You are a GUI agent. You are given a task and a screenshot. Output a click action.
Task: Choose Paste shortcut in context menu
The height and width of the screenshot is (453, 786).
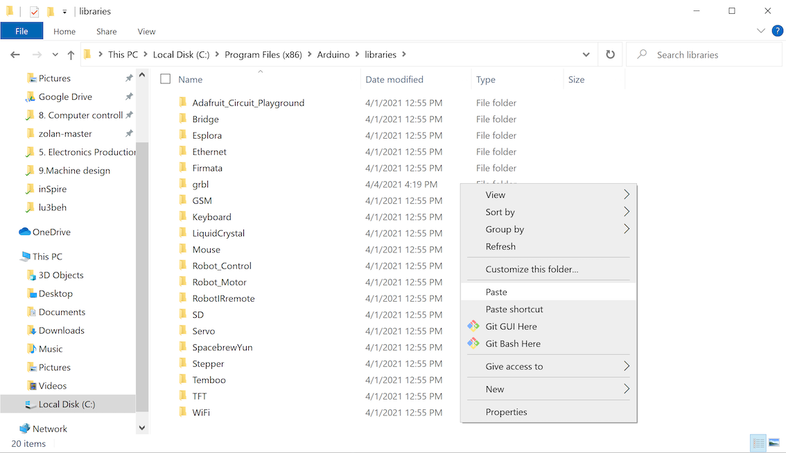[548, 309]
